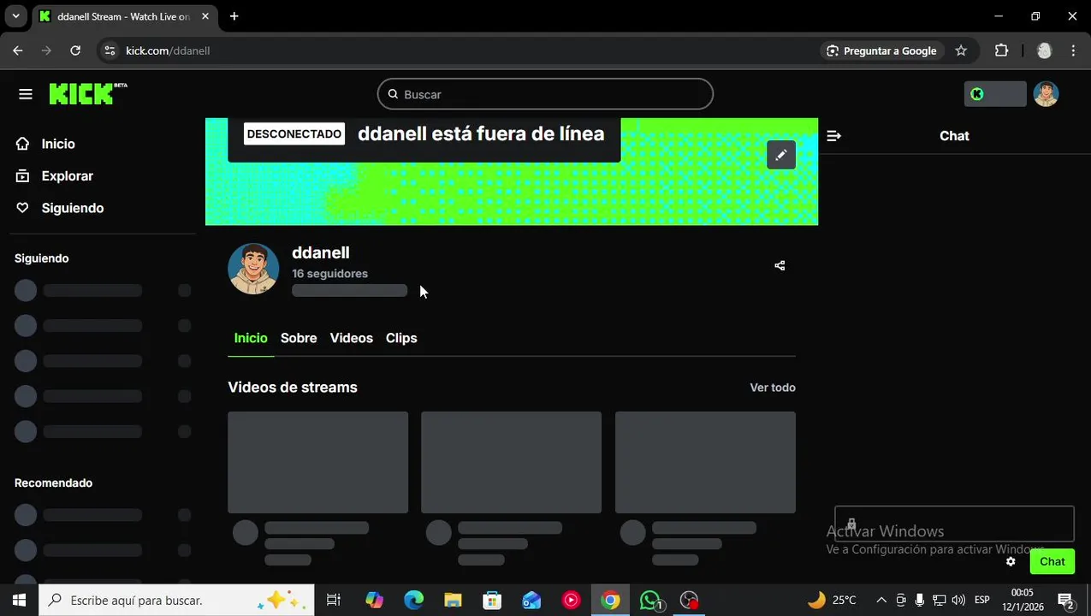Open the Kick coins balance button

click(x=995, y=94)
